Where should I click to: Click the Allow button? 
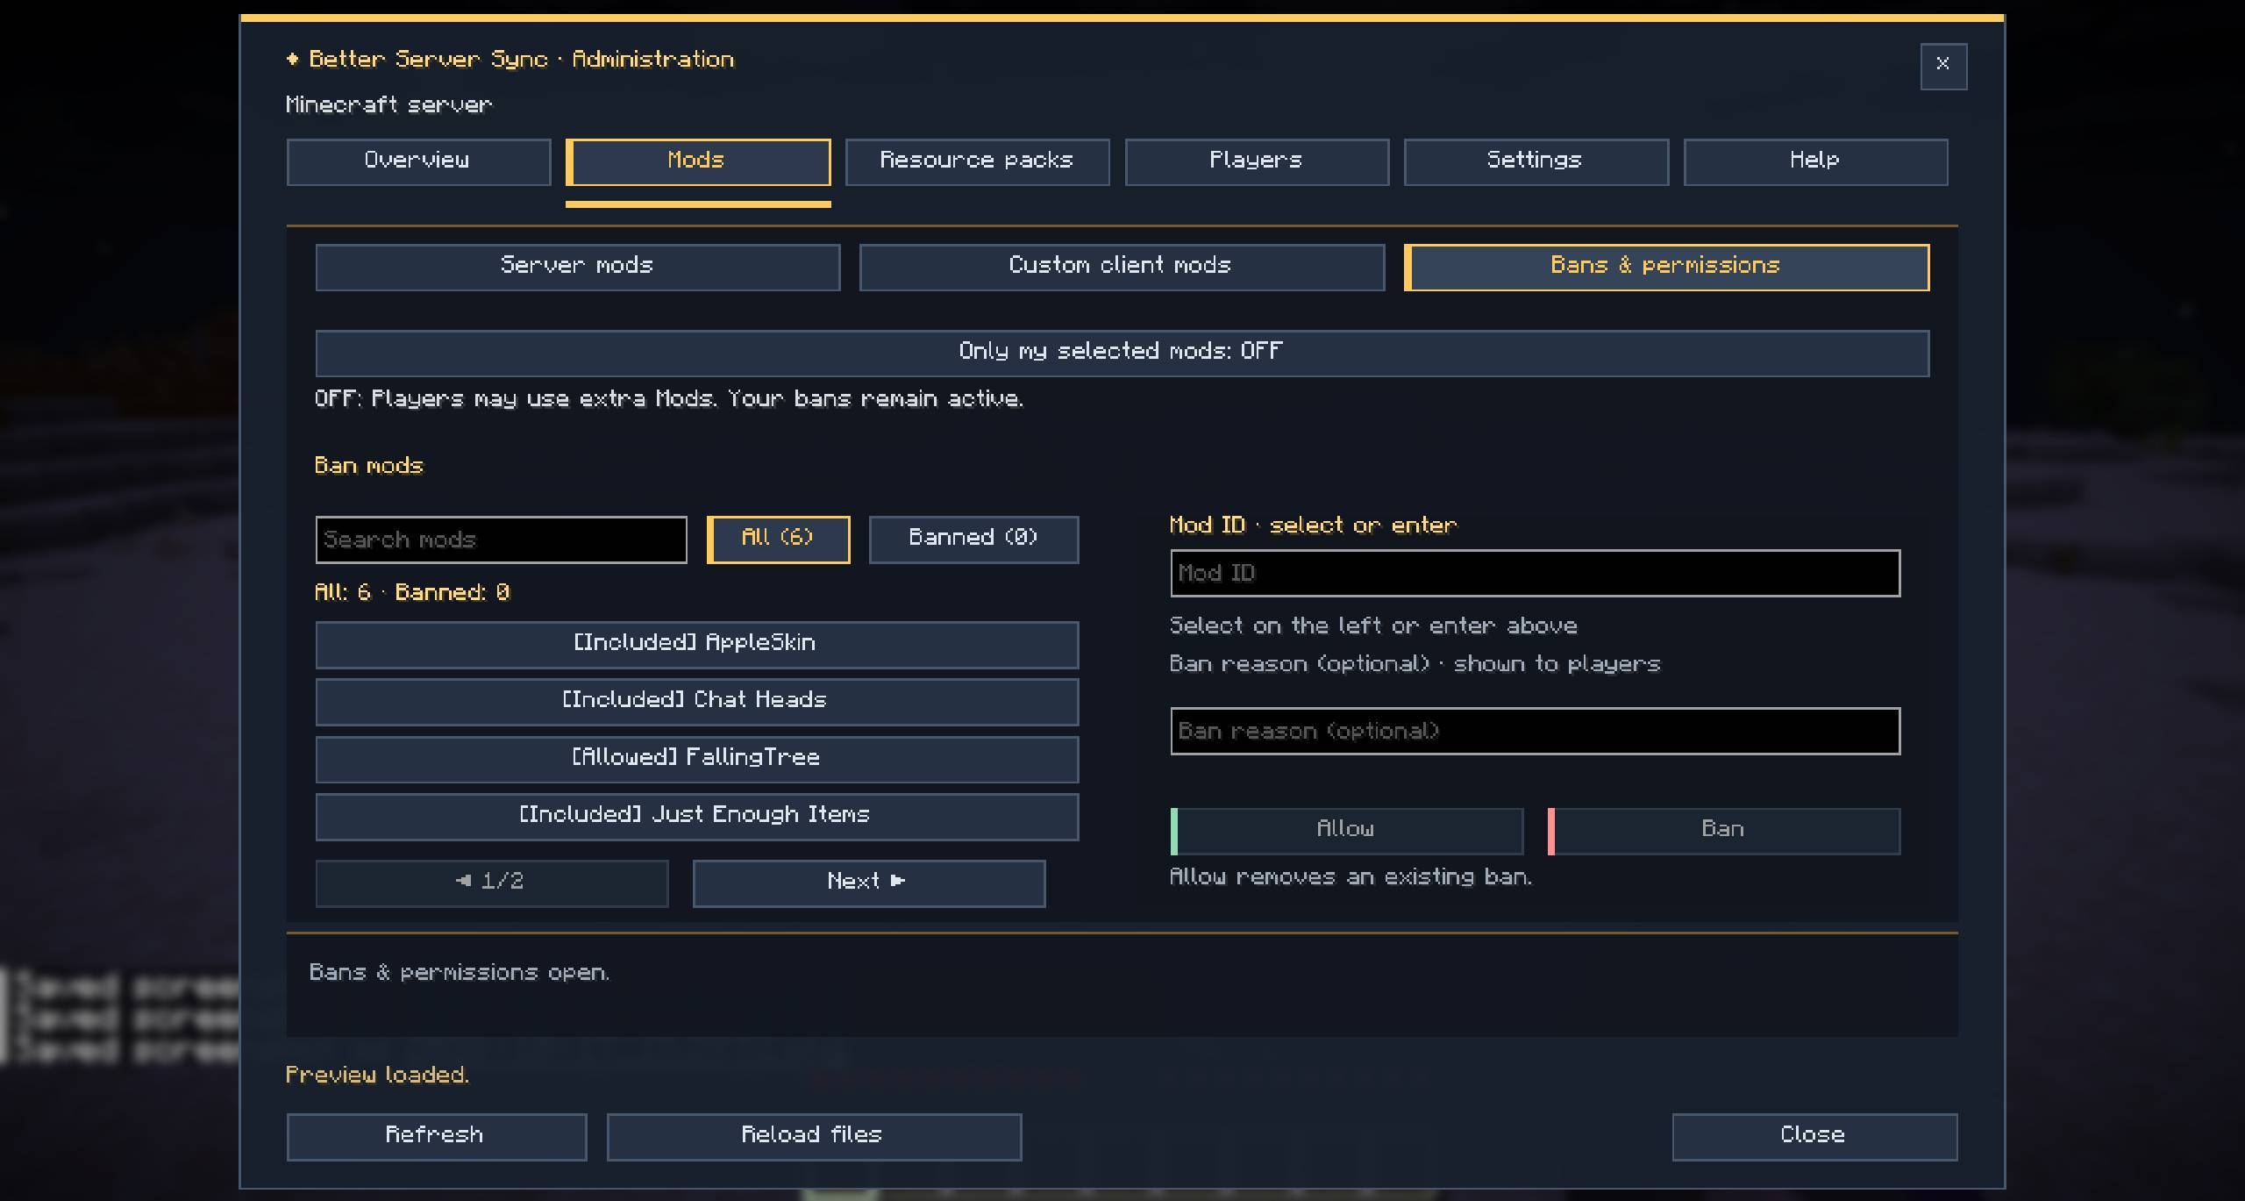point(1346,831)
